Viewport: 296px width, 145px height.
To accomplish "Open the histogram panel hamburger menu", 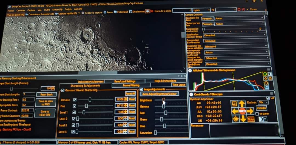I will (x=268, y=69).
